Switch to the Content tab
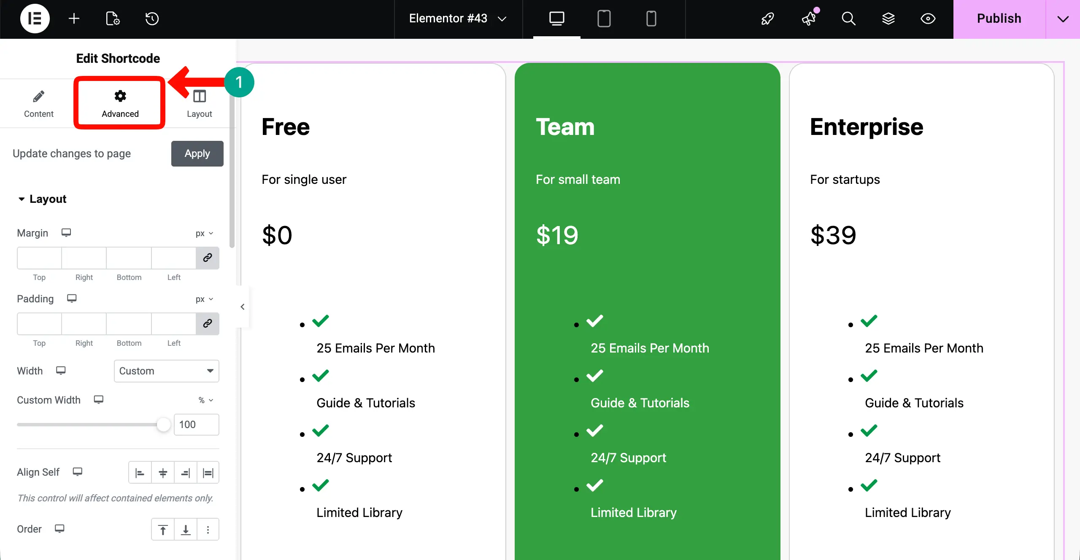The image size is (1080, 560). point(39,103)
